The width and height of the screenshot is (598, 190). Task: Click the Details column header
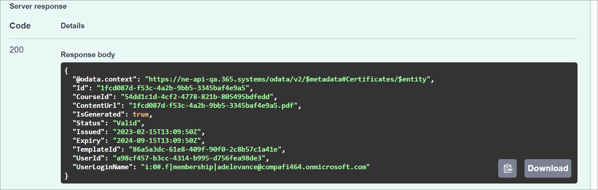coord(73,26)
